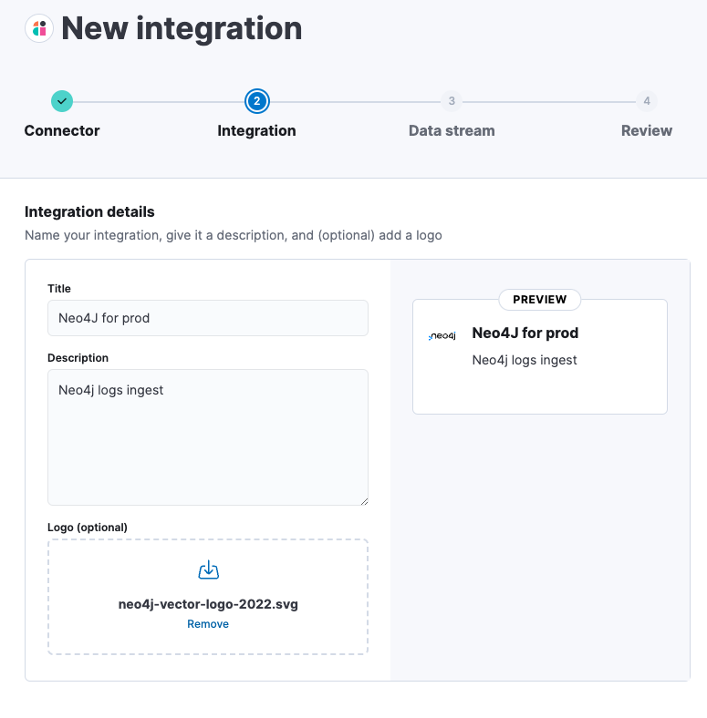Go to step 3 Data stream circle
The image size is (707, 718).
click(x=452, y=101)
